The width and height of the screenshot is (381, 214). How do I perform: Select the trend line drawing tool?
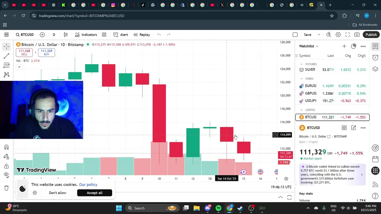pyautogui.click(x=7, y=56)
